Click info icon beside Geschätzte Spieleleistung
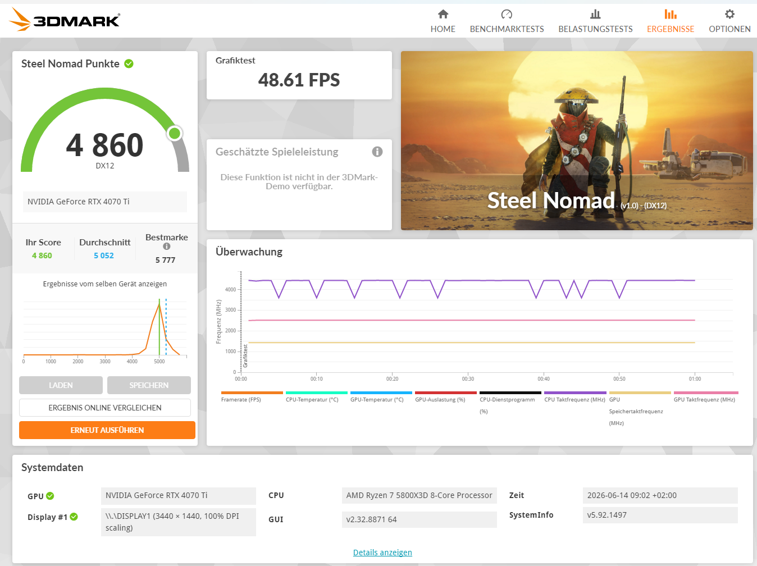Viewport: 757px width, 566px height. coord(377,152)
